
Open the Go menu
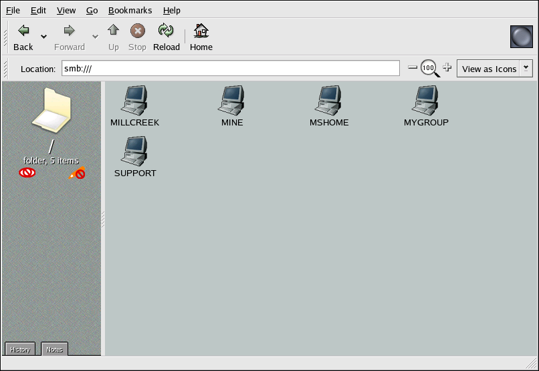coord(92,11)
